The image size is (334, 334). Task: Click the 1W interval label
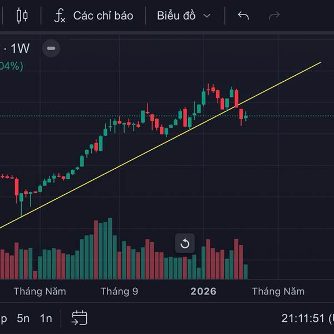pyautogui.click(x=20, y=48)
